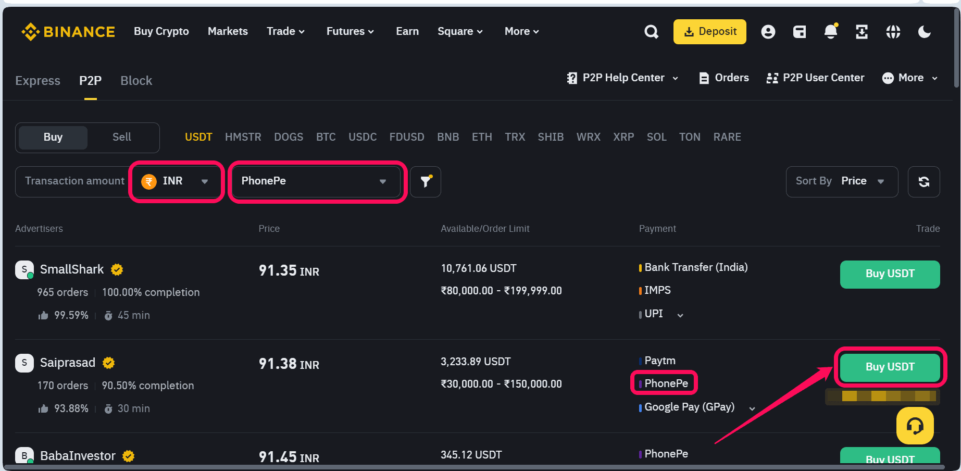Select the HMSTR coin tab
Screen dimensions: 961x471
[x=243, y=137]
